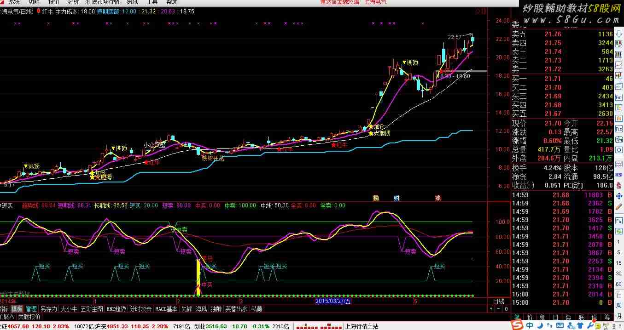Switch to 1-minute period

point(618,242)
